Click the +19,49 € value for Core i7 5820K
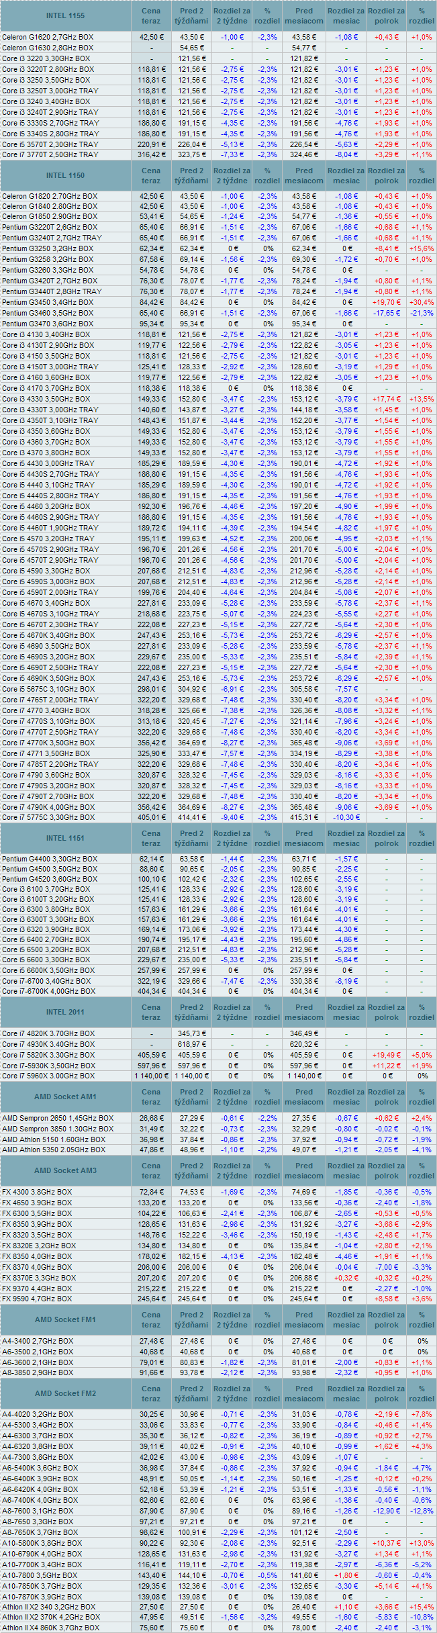Image resolution: width=437 pixels, height=1633 pixels. coord(387,1055)
